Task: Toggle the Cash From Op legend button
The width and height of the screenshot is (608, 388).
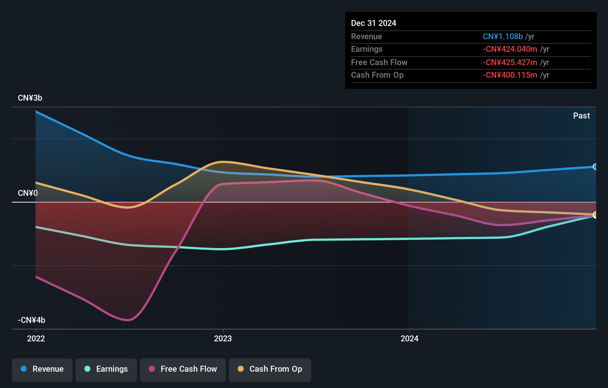Action: coord(270,370)
